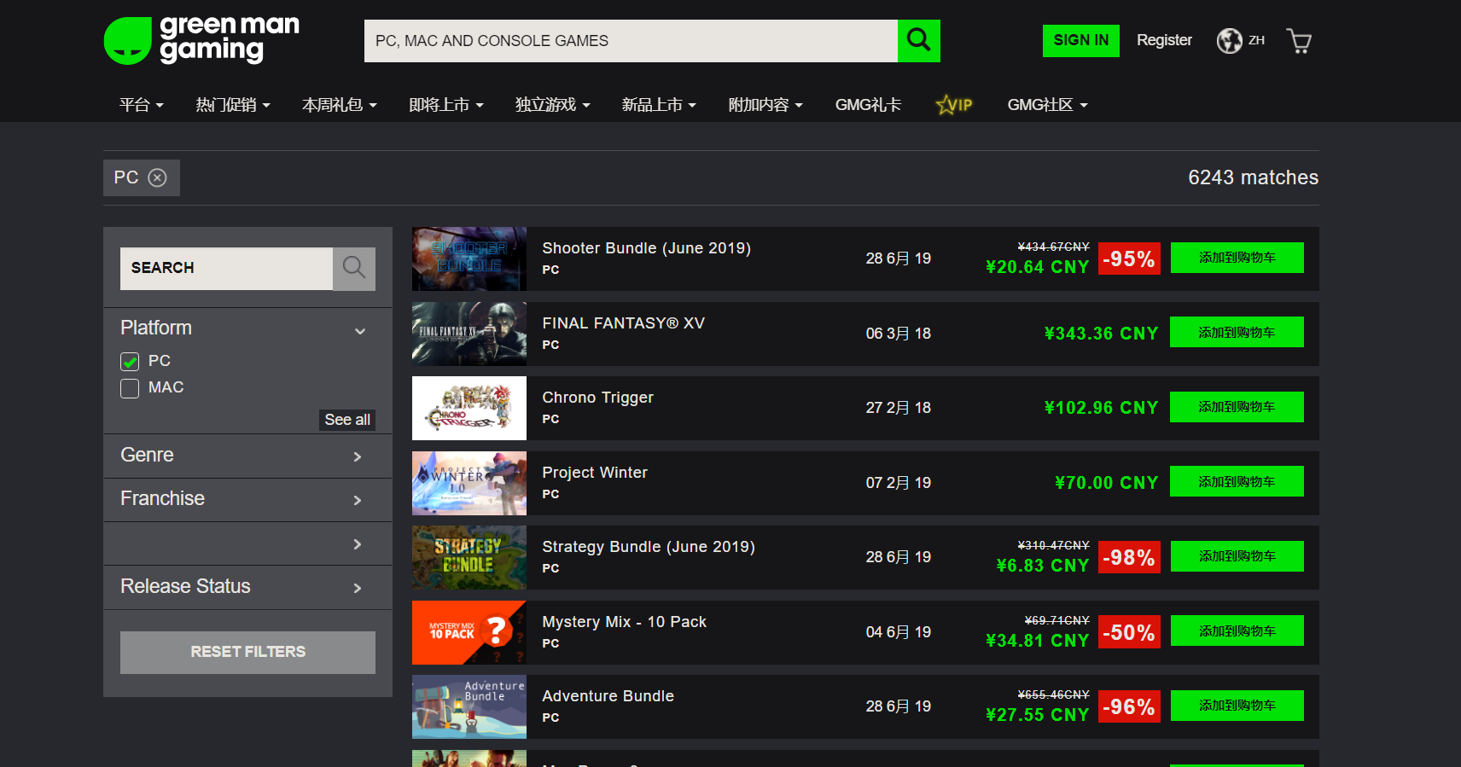
Task: Uncheck the PC platform checkbox
Action: [x=130, y=362]
